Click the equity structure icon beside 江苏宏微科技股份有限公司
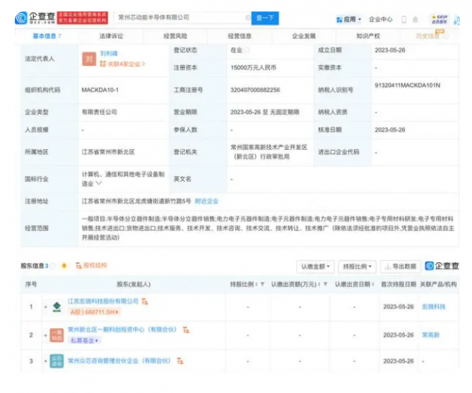Image resolution: width=472 pixels, height=393 pixels. (144, 301)
